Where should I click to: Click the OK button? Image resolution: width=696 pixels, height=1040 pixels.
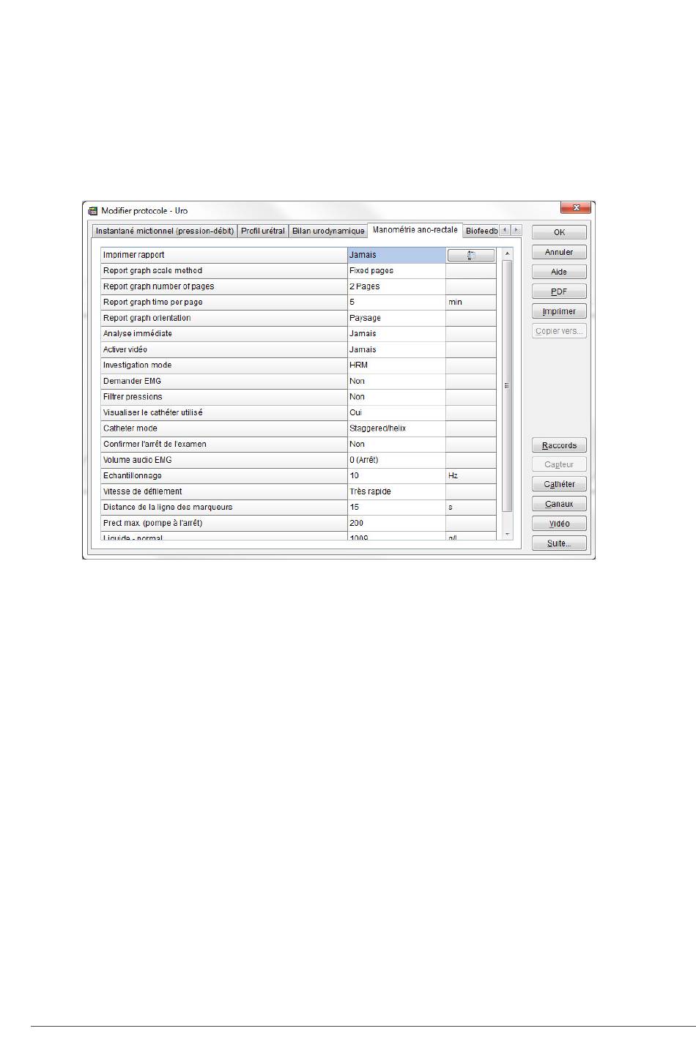tap(559, 232)
